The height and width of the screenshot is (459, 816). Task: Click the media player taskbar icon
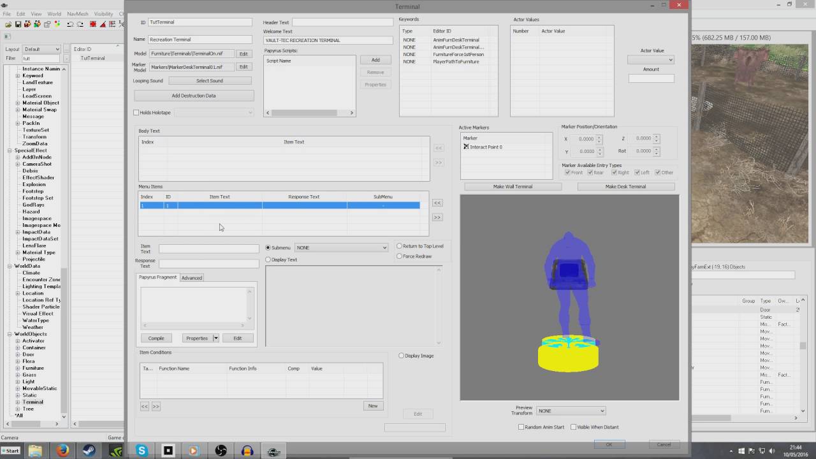coord(194,451)
